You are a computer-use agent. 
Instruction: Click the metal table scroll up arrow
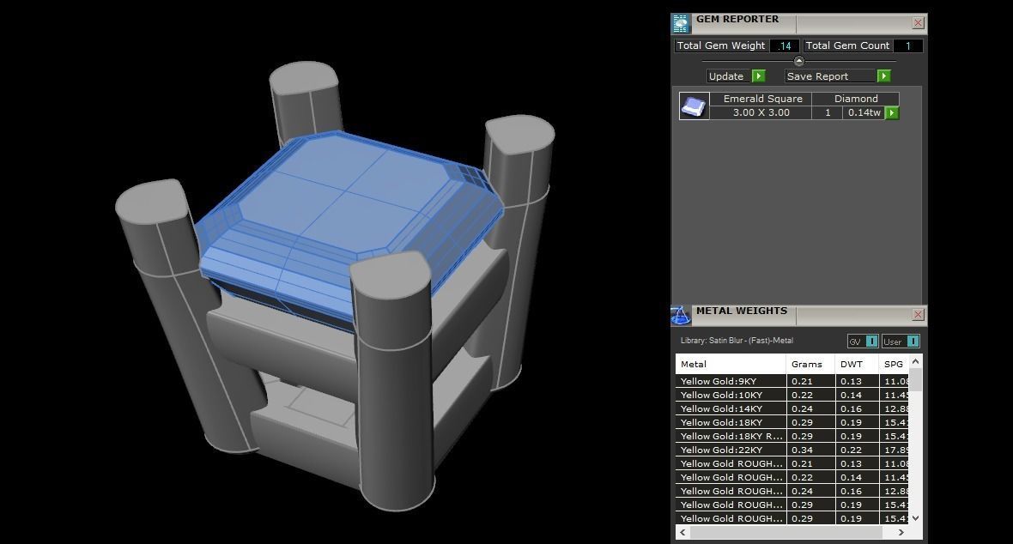point(915,362)
